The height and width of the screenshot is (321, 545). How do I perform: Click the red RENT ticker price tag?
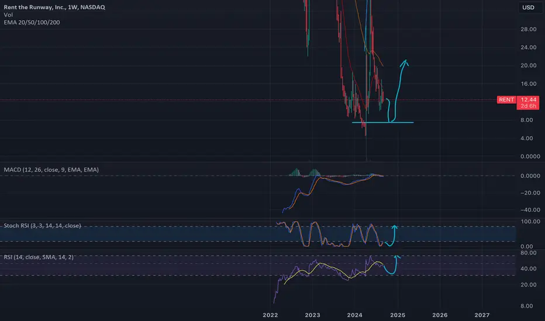click(506, 100)
